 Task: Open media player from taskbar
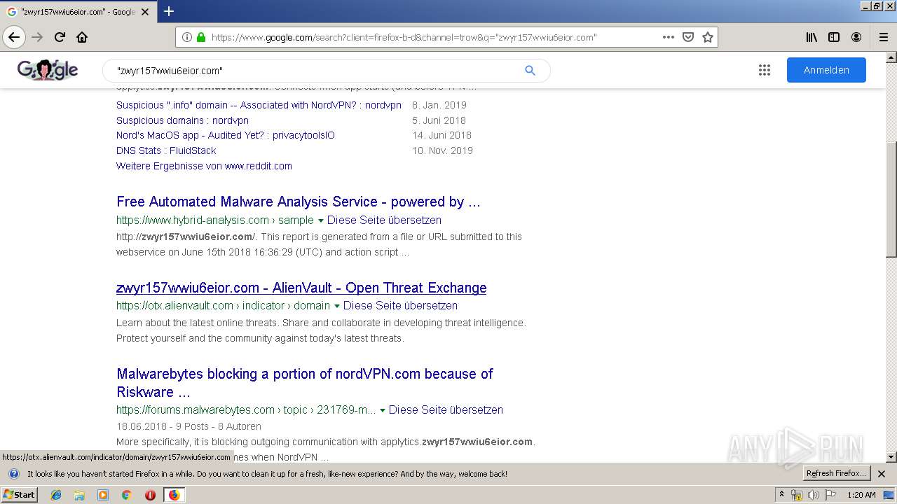coord(103,495)
